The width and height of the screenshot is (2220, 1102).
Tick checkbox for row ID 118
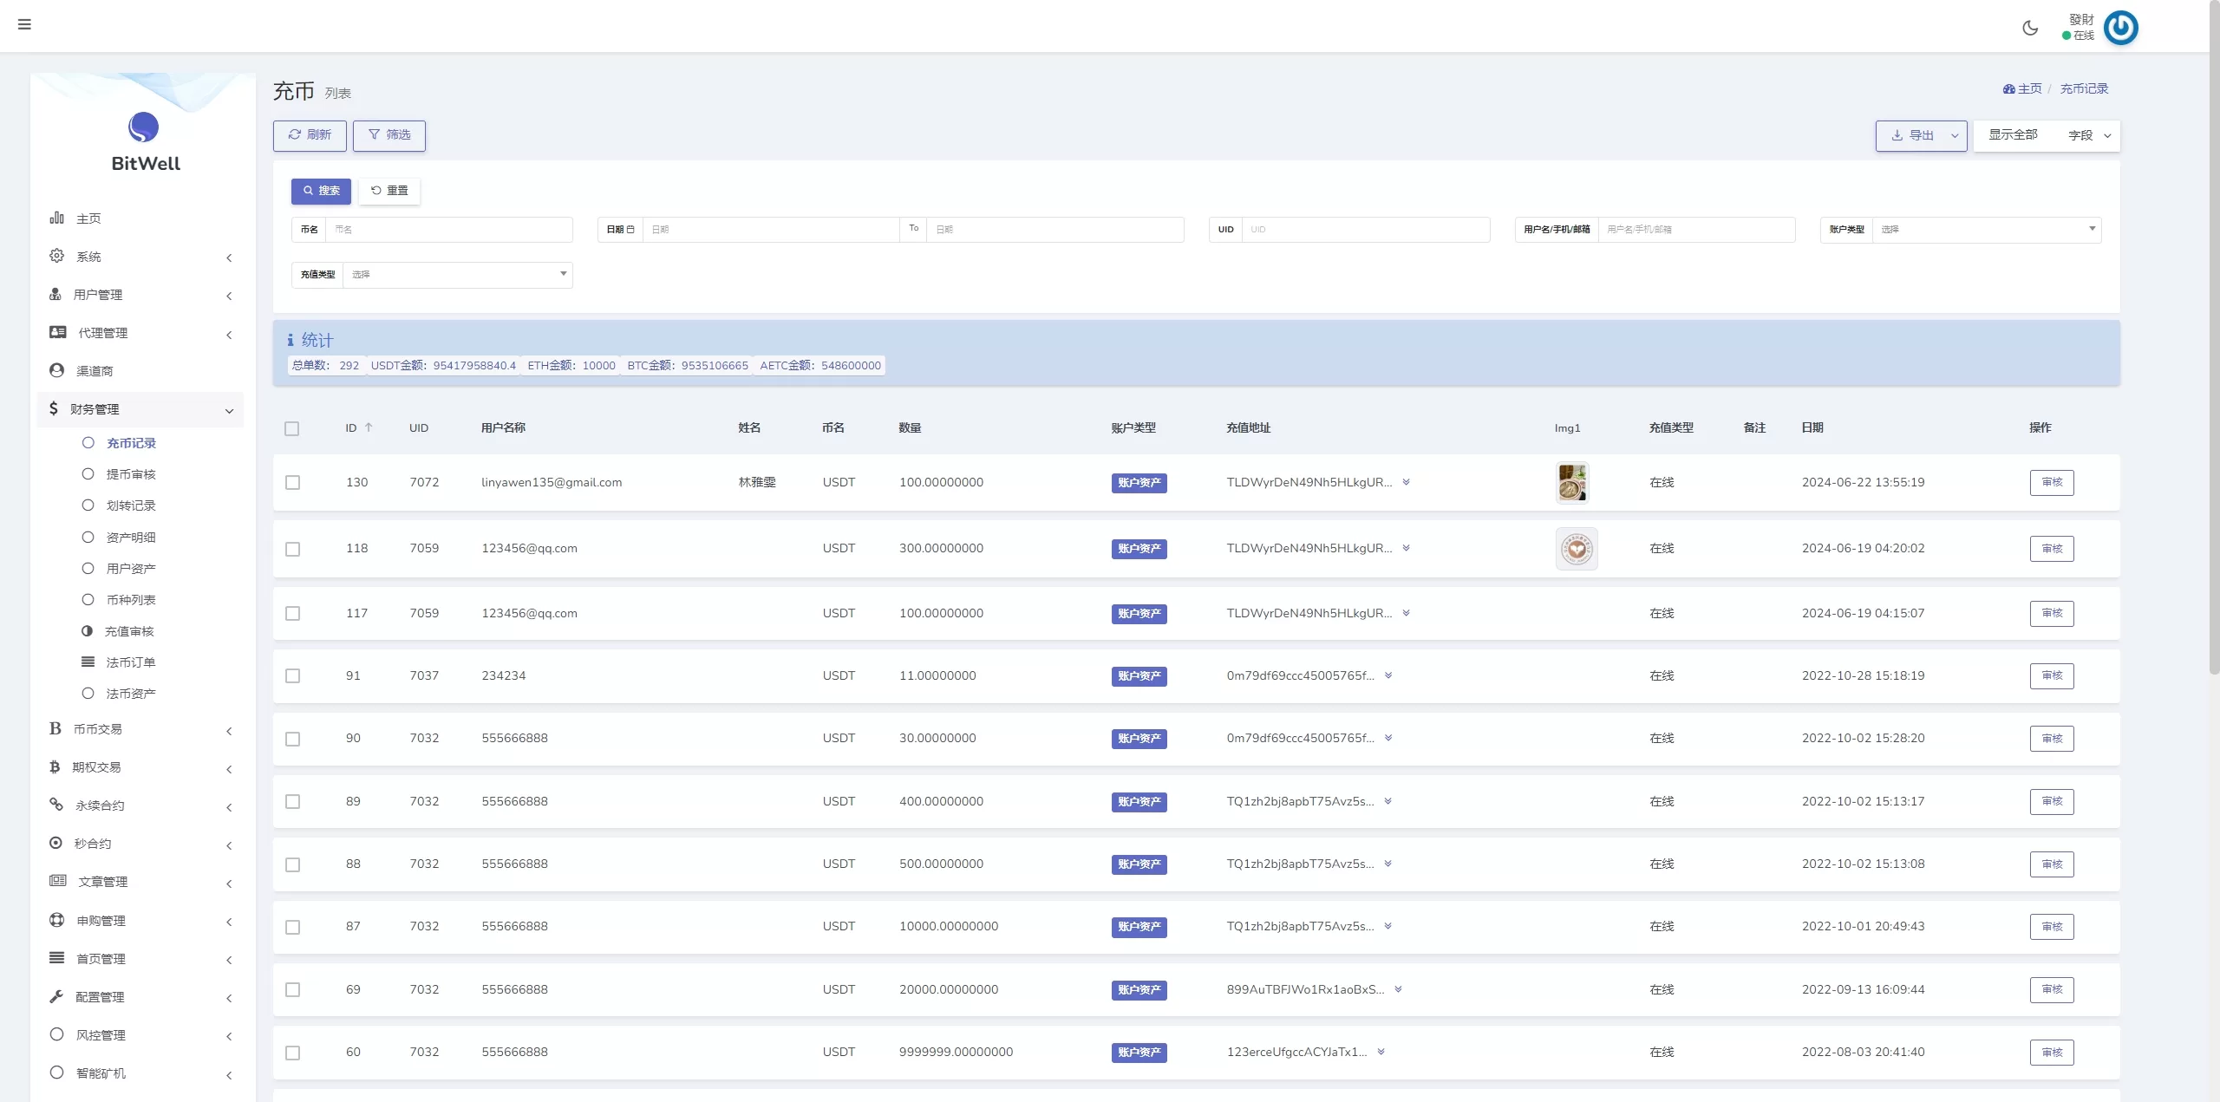point(293,549)
